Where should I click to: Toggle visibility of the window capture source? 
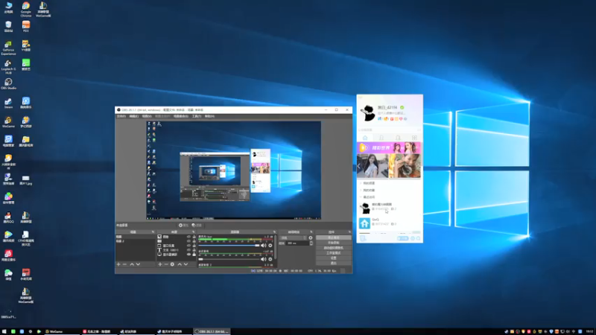pos(188,246)
